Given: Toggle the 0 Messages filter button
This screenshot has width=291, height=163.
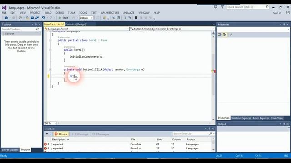Looking at the screenshot, I should (x=100, y=134).
